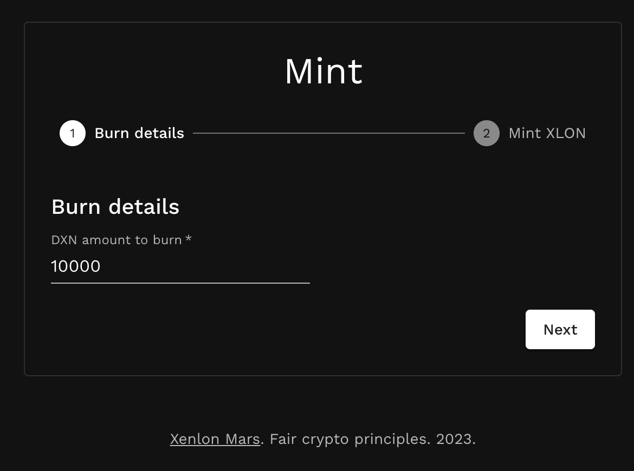Viewport: 634px width, 471px height.
Task: Jump to the "Mint XLON" step label
Action: click(x=547, y=133)
